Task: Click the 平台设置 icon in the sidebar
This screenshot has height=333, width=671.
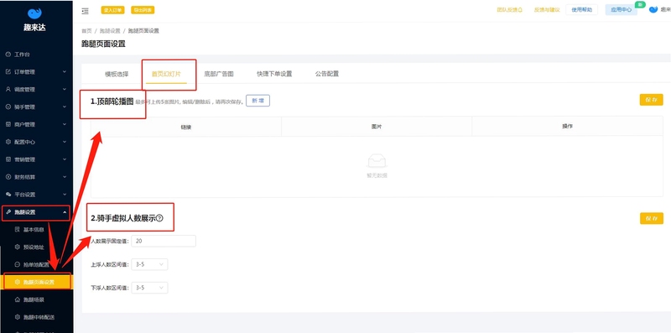Action: tap(8, 195)
